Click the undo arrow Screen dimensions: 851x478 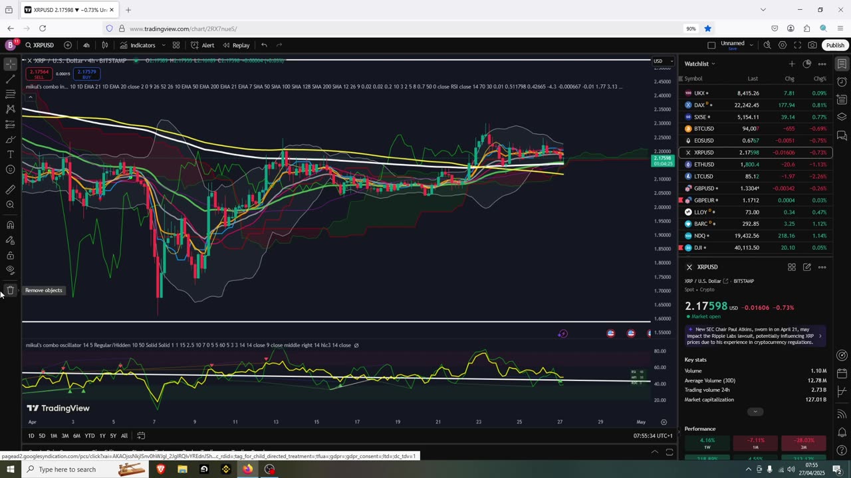click(264, 45)
